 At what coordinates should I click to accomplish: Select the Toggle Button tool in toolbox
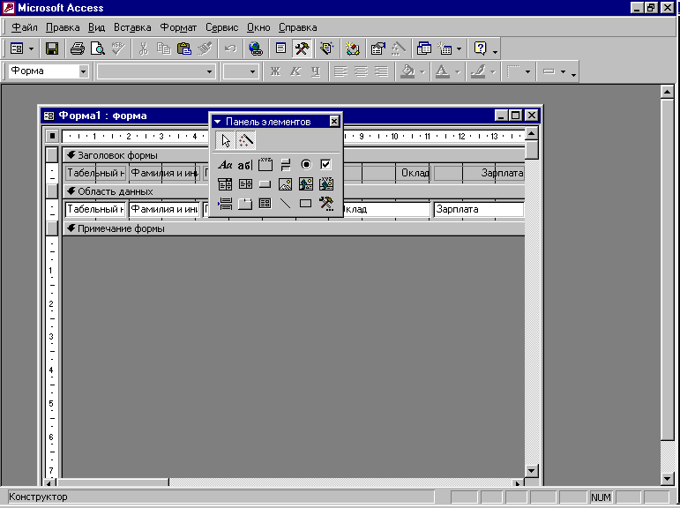pyautogui.click(x=286, y=165)
